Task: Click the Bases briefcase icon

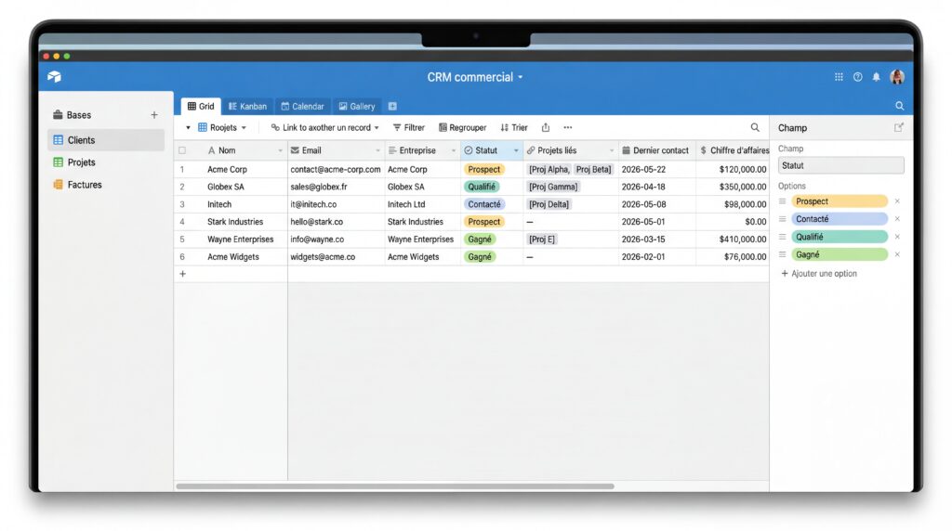Action: (58, 114)
